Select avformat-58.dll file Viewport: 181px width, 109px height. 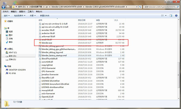[x=81, y=36]
